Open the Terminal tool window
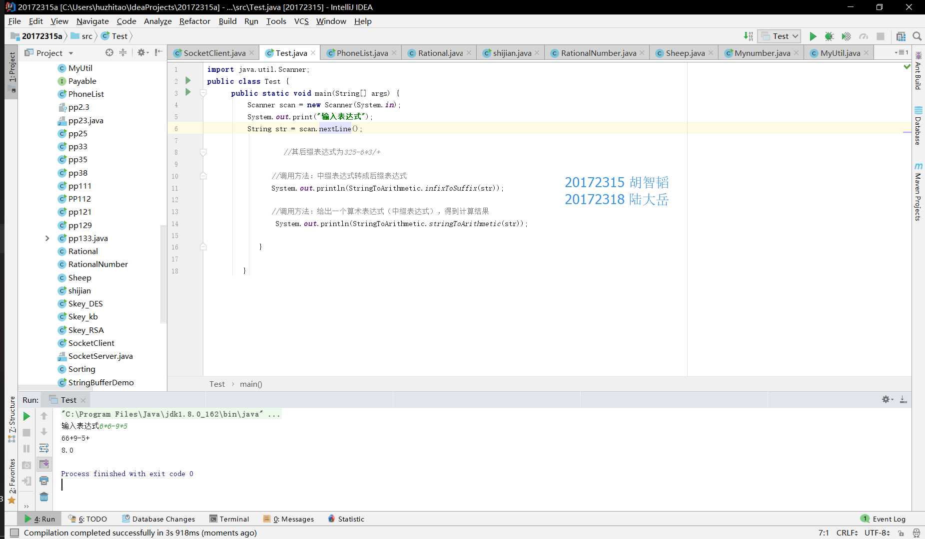Viewport: 925px width, 539px height. 229,519
